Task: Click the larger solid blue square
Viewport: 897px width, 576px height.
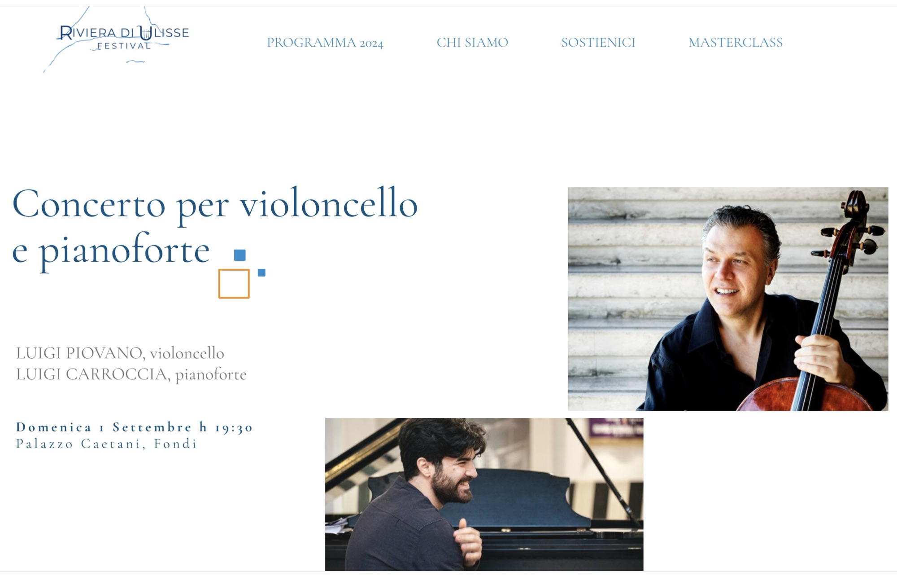Action: pyautogui.click(x=240, y=255)
